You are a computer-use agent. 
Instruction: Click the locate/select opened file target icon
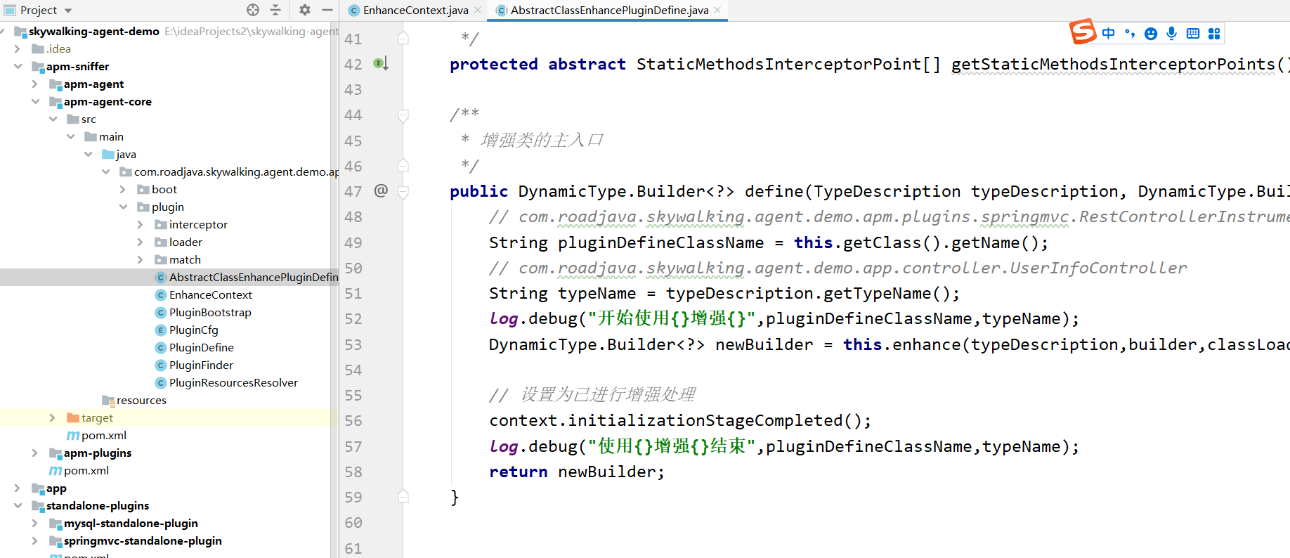pyautogui.click(x=253, y=10)
